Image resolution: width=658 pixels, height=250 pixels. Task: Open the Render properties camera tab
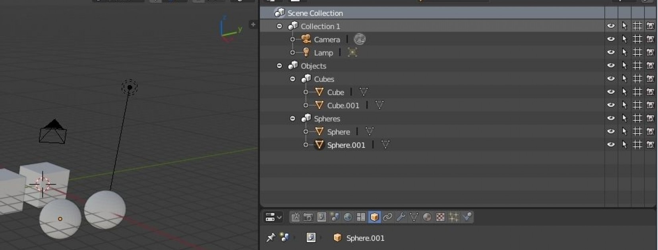point(308,217)
